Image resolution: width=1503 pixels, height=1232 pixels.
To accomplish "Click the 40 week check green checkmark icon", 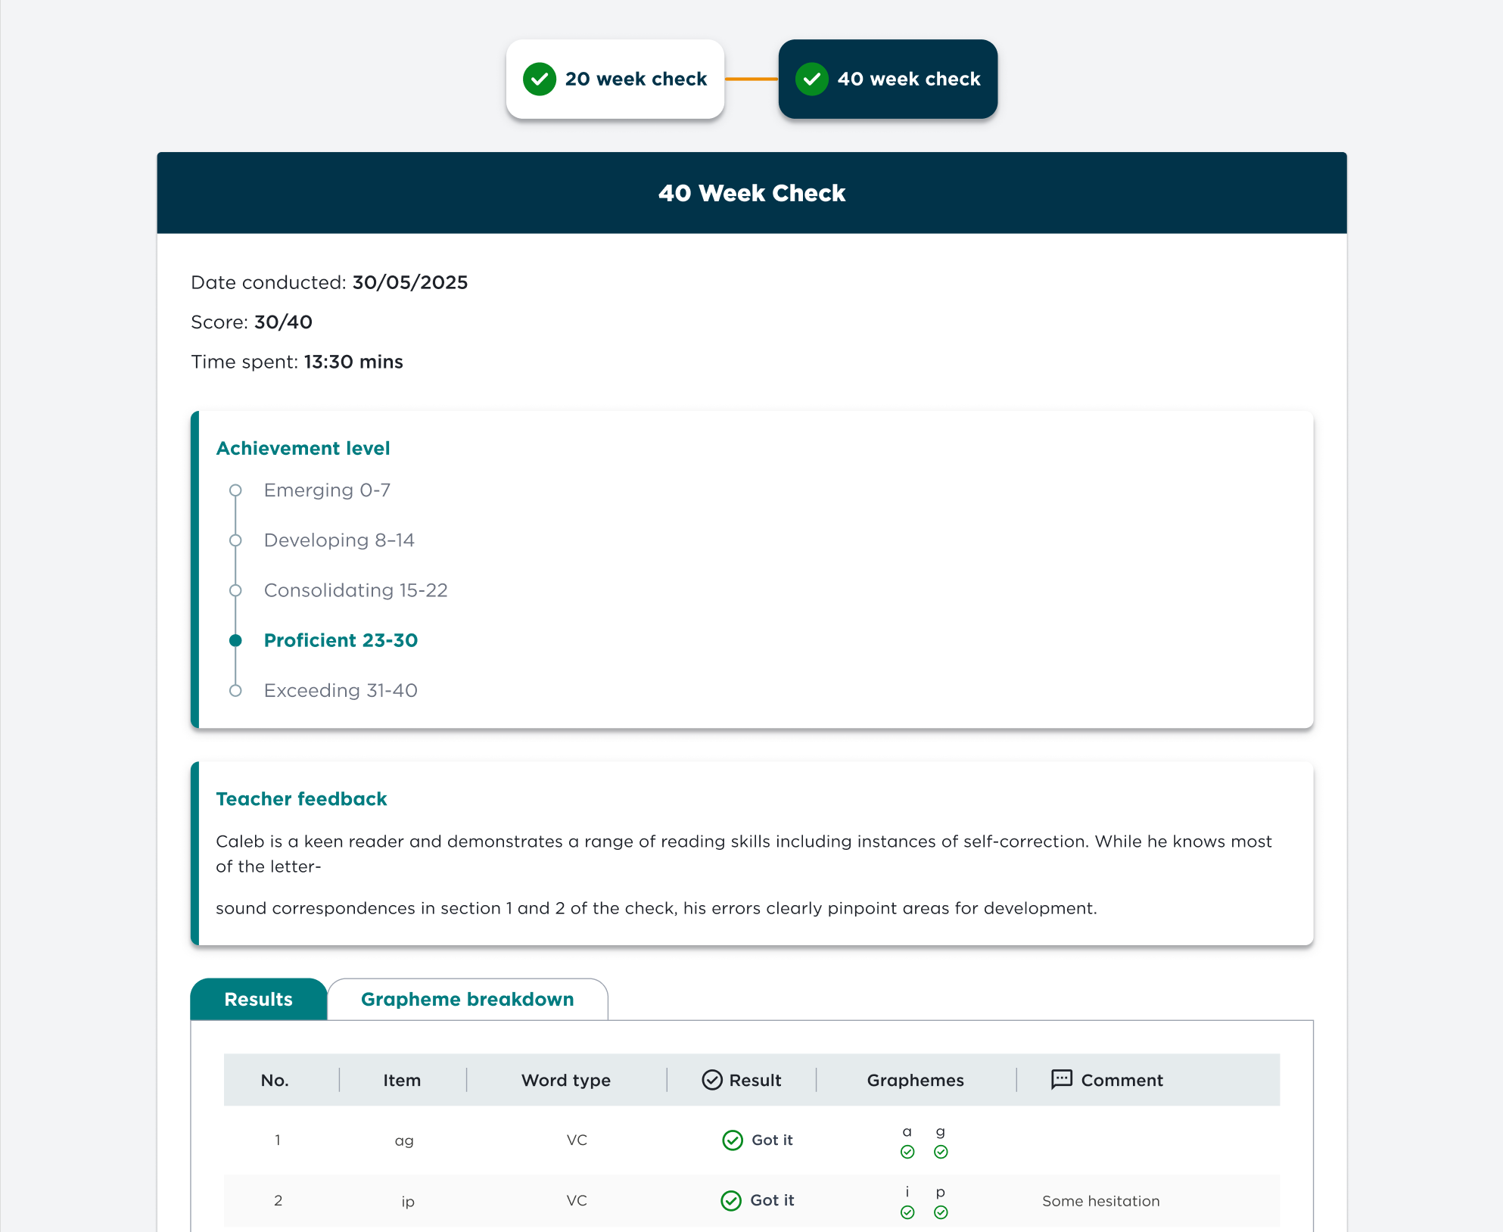I will click(812, 79).
